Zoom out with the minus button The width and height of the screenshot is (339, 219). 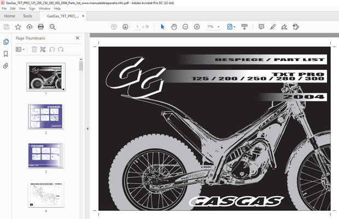(x=185, y=27)
